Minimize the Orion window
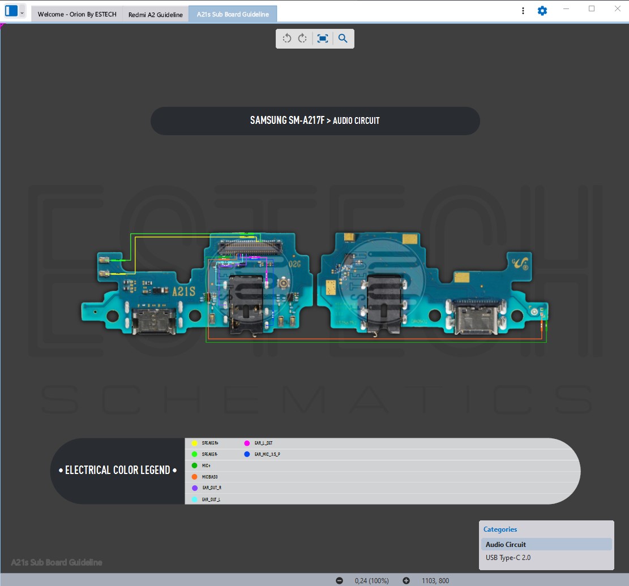629x586 pixels. tap(566, 9)
